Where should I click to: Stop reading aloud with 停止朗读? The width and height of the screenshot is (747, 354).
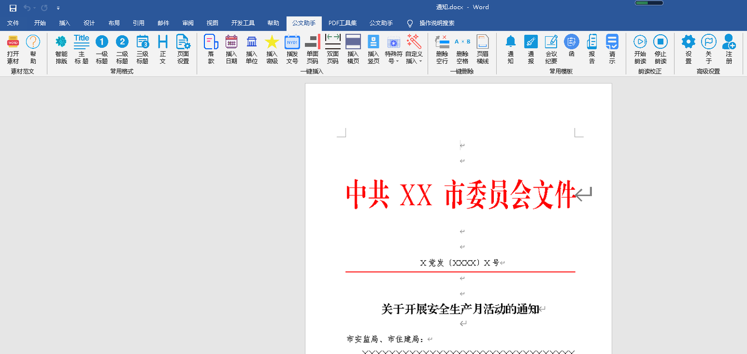pyautogui.click(x=660, y=49)
